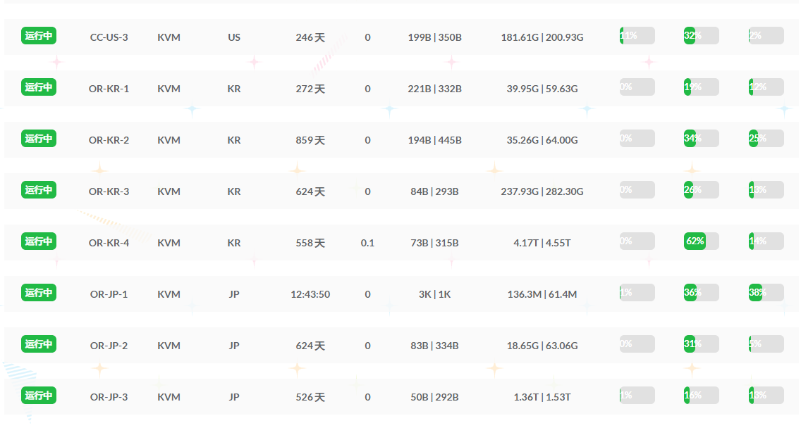This screenshot has height=428, width=801.
Task: Click the 32% usage bar for CC-US-3
Action: pyautogui.click(x=701, y=36)
